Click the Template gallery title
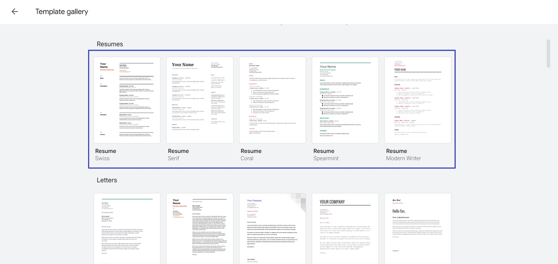Viewport: 558px width, 264px height. pyautogui.click(x=61, y=11)
